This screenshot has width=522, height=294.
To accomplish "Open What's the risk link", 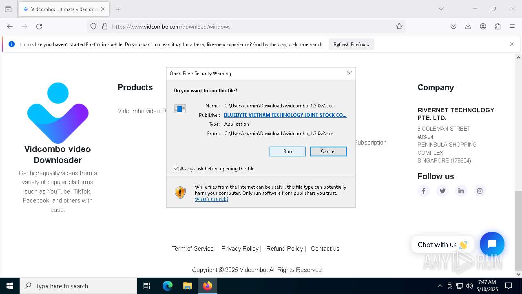I will [x=212, y=199].
